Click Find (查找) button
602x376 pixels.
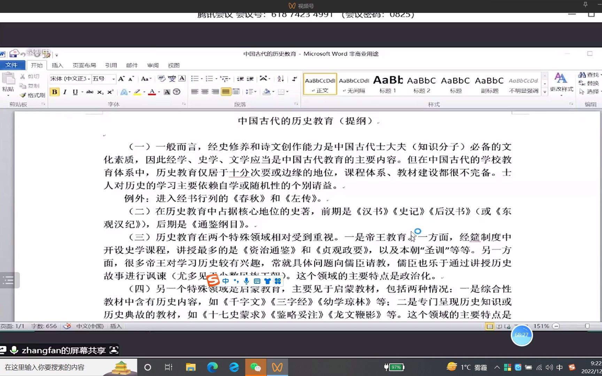pyautogui.click(x=589, y=75)
